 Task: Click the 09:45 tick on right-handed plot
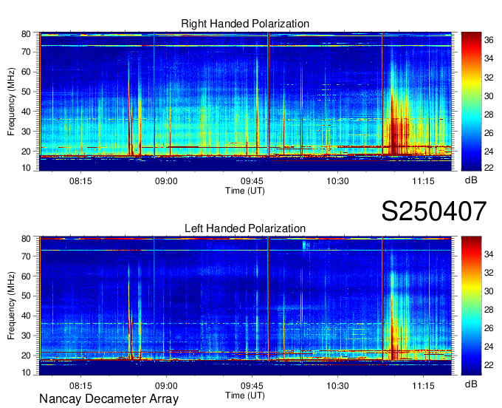click(252, 181)
